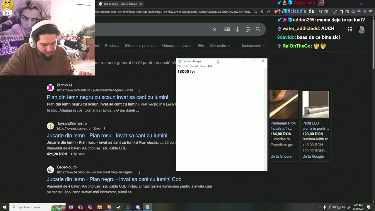Screen dimensions: 375x211
Task: Open more options for ToysandGames.ro result
Action: [105, 128]
